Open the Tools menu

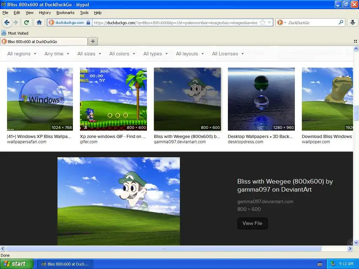tap(84, 13)
